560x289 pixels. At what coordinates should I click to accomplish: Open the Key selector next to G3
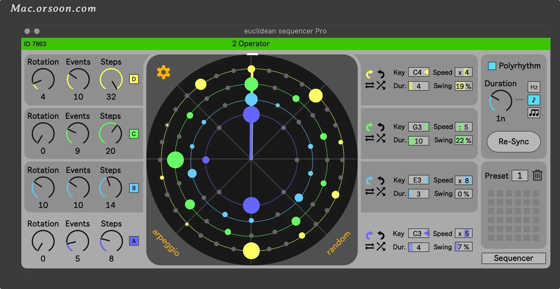coord(427,127)
